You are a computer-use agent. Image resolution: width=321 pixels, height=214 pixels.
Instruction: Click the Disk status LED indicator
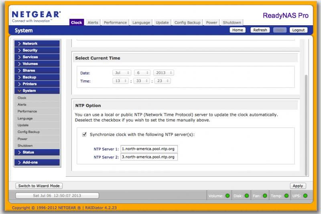point(246,196)
